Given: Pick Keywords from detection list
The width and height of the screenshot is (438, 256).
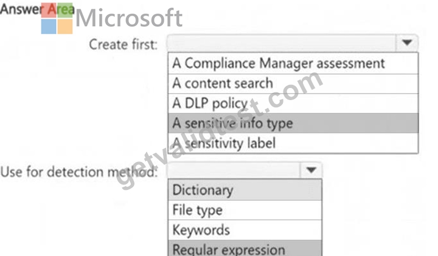Looking at the screenshot, I should [245, 230].
